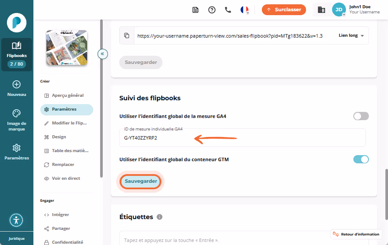The width and height of the screenshot is (388, 245).
Task: Create a Nouveau flipbook
Action: click(16, 89)
